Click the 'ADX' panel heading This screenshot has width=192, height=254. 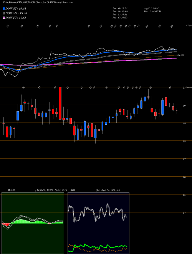[73, 190]
